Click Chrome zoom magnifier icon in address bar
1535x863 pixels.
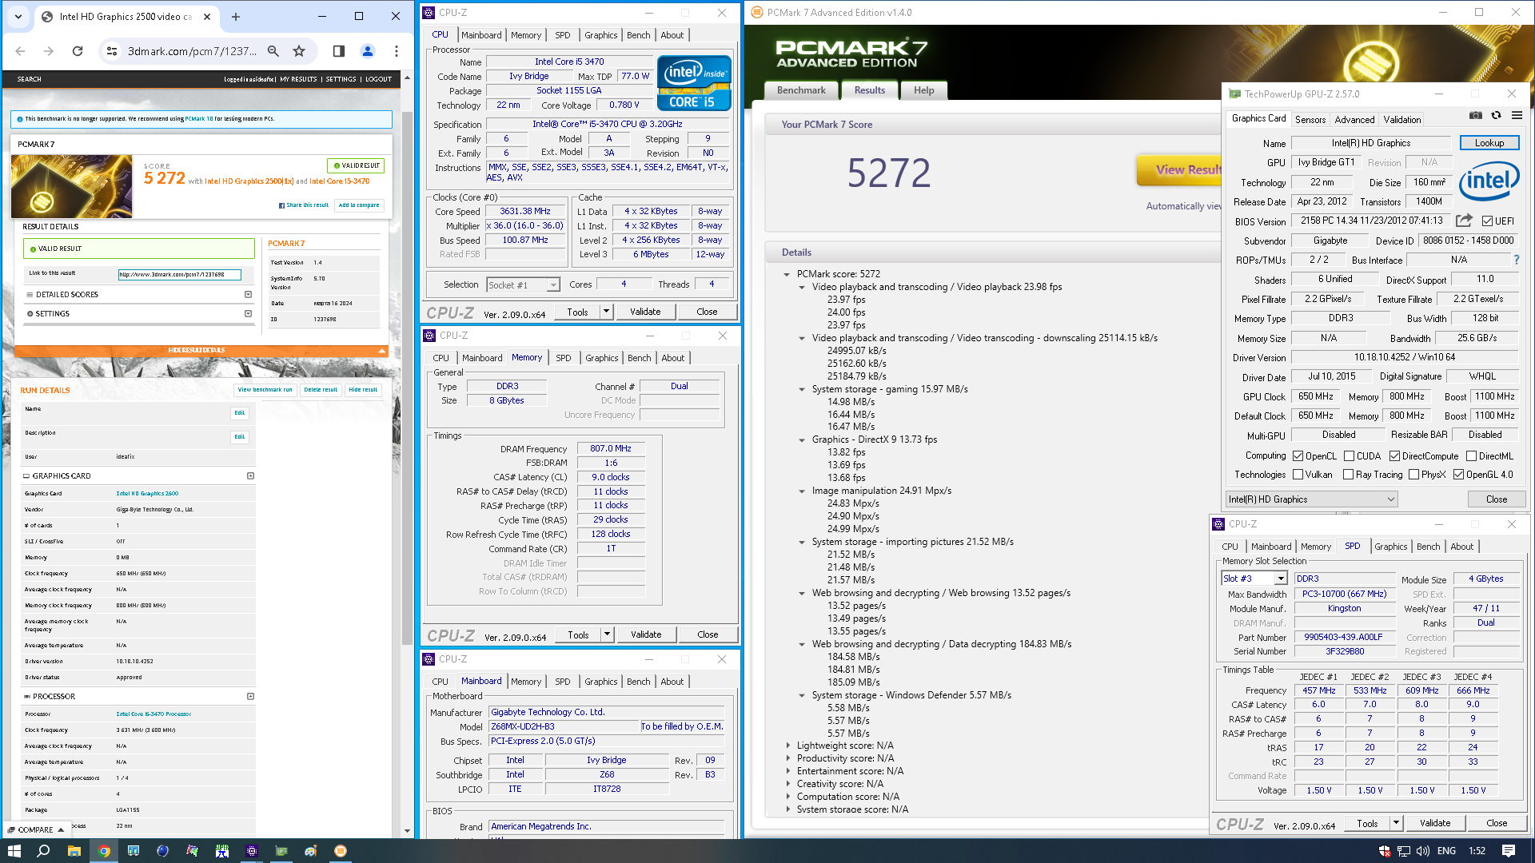coord(273,51)
